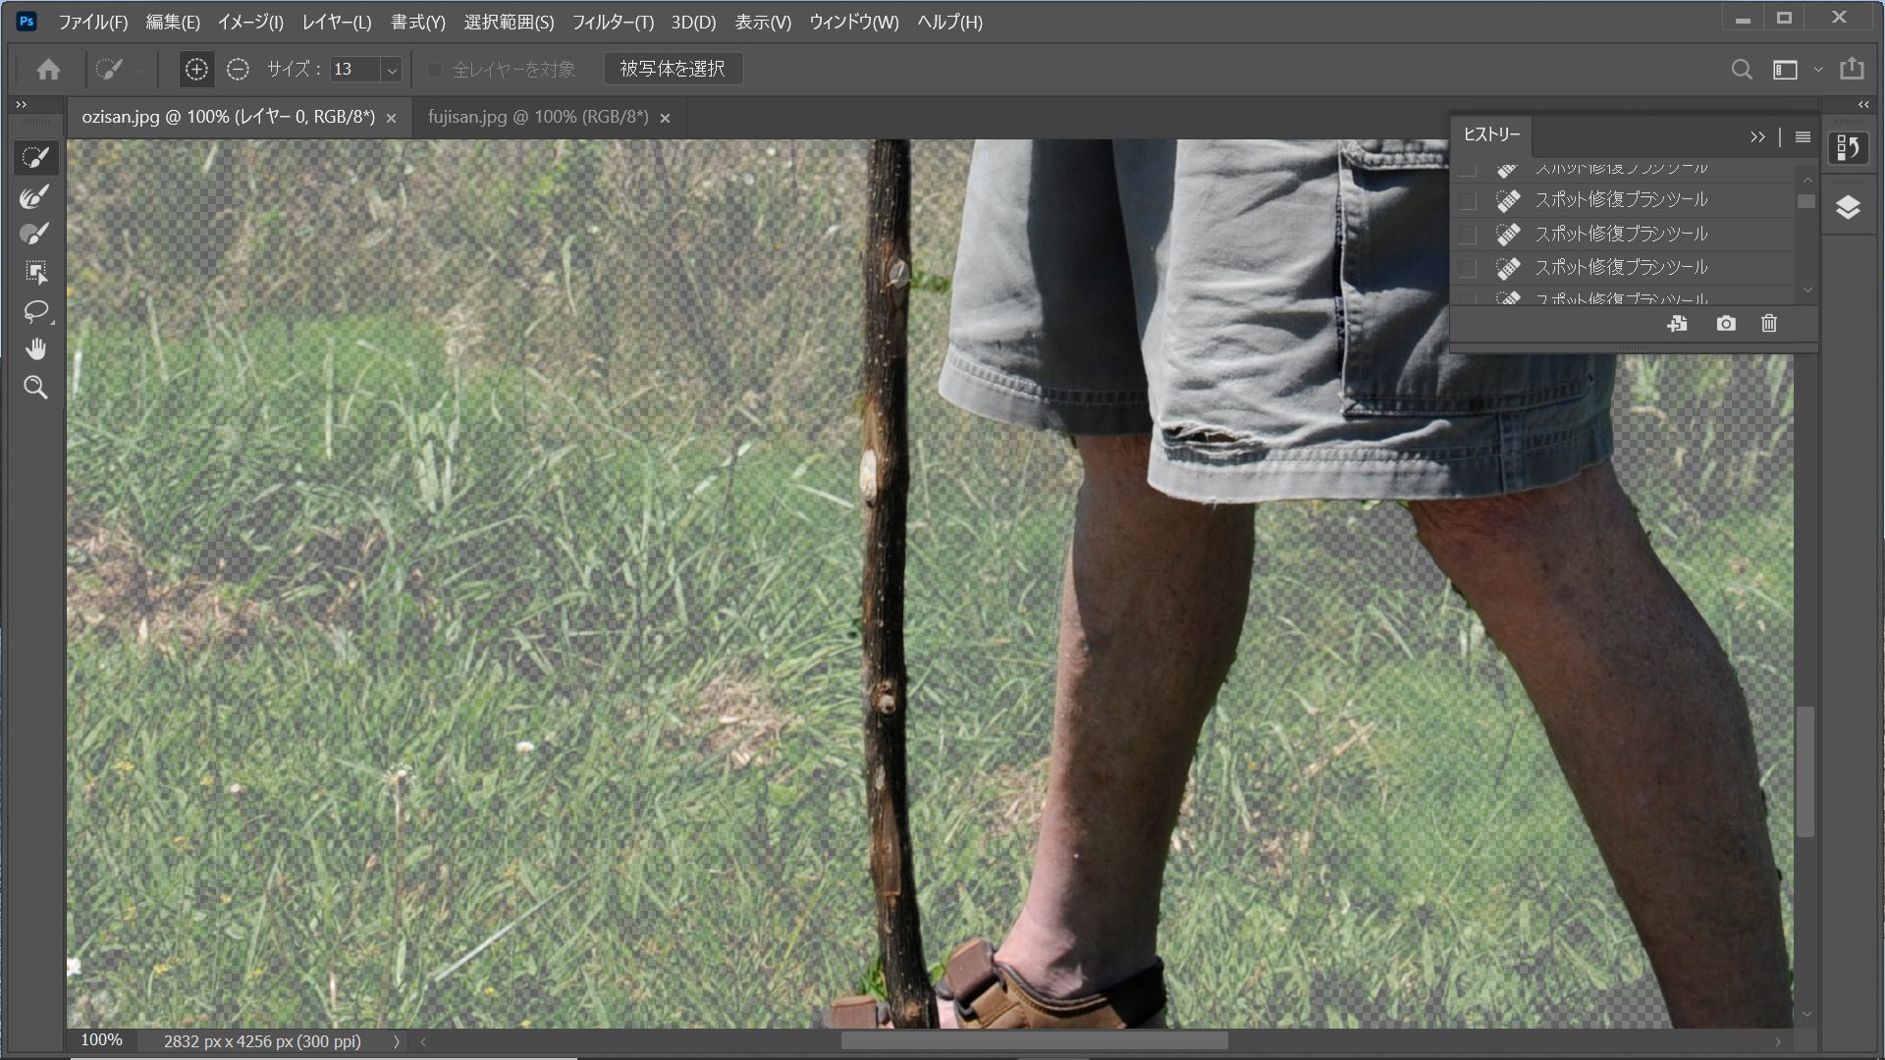
Task: Select the Zoom tool
Action: [35, 388]
